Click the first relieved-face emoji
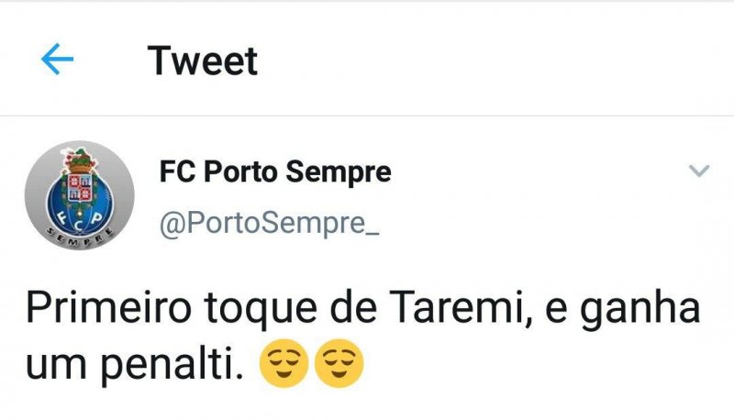The height and width of the screenshot is (420, 734). (284, 364)
